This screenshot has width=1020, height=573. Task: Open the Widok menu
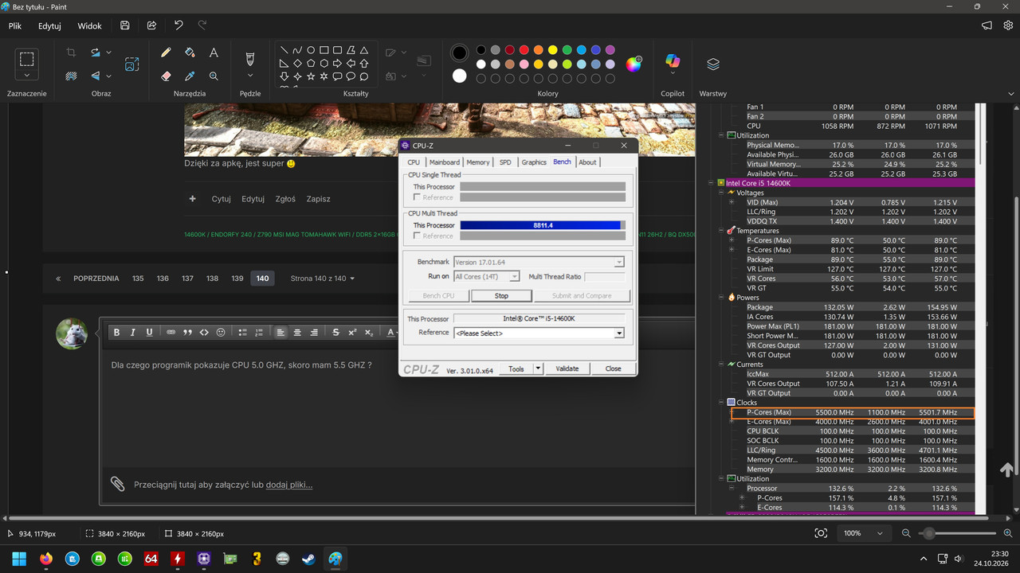[89, 25]
